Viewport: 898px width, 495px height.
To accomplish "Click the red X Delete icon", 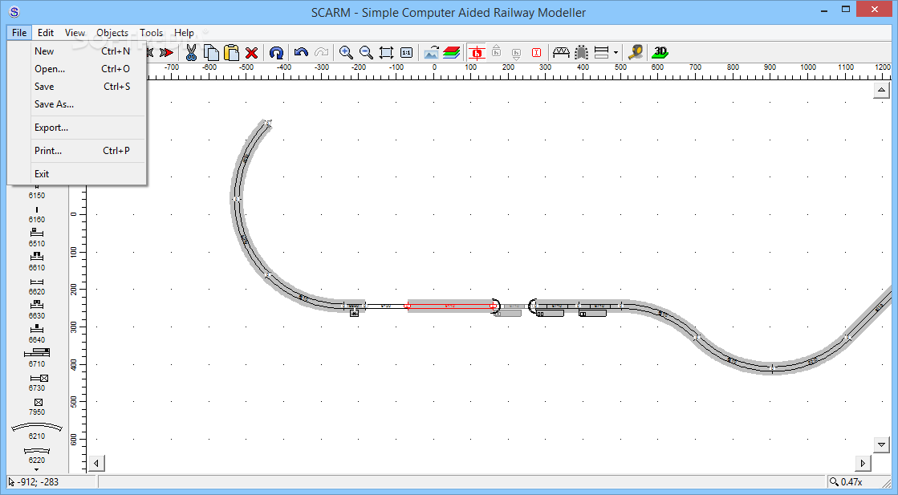I will click(251, 53).
